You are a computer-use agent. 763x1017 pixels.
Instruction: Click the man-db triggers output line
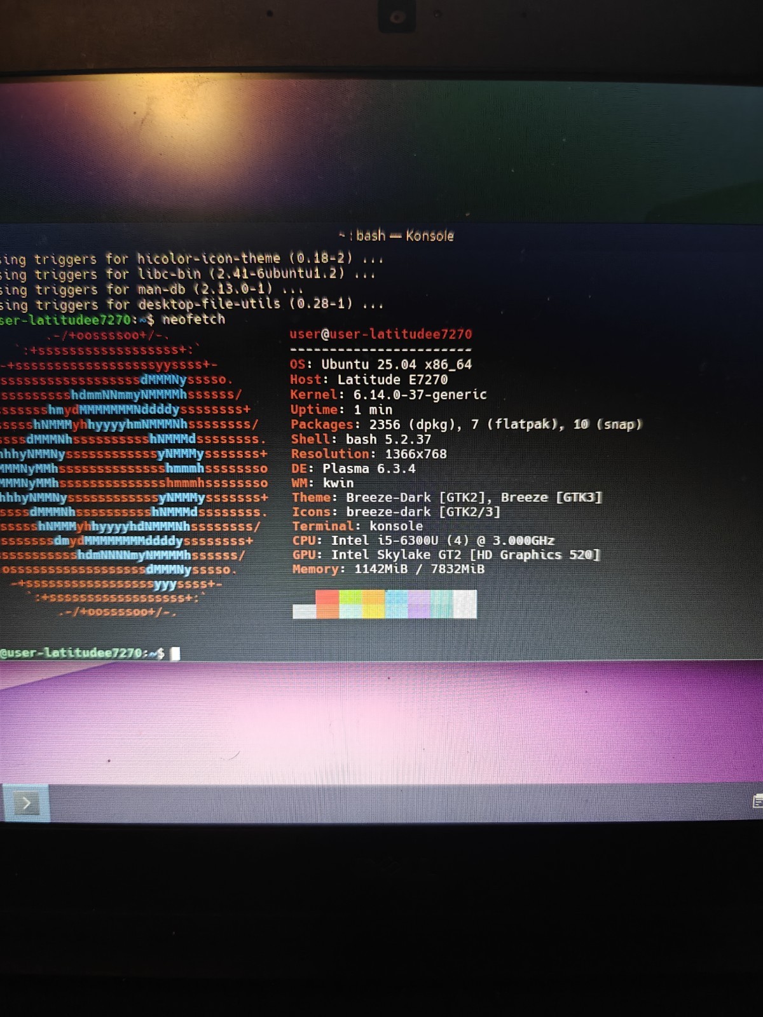coord(151,289)
